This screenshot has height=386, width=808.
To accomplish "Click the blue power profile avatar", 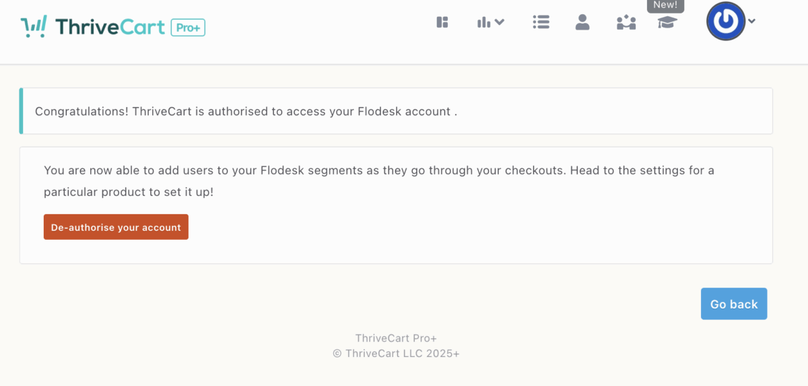I will pos(725,21).
